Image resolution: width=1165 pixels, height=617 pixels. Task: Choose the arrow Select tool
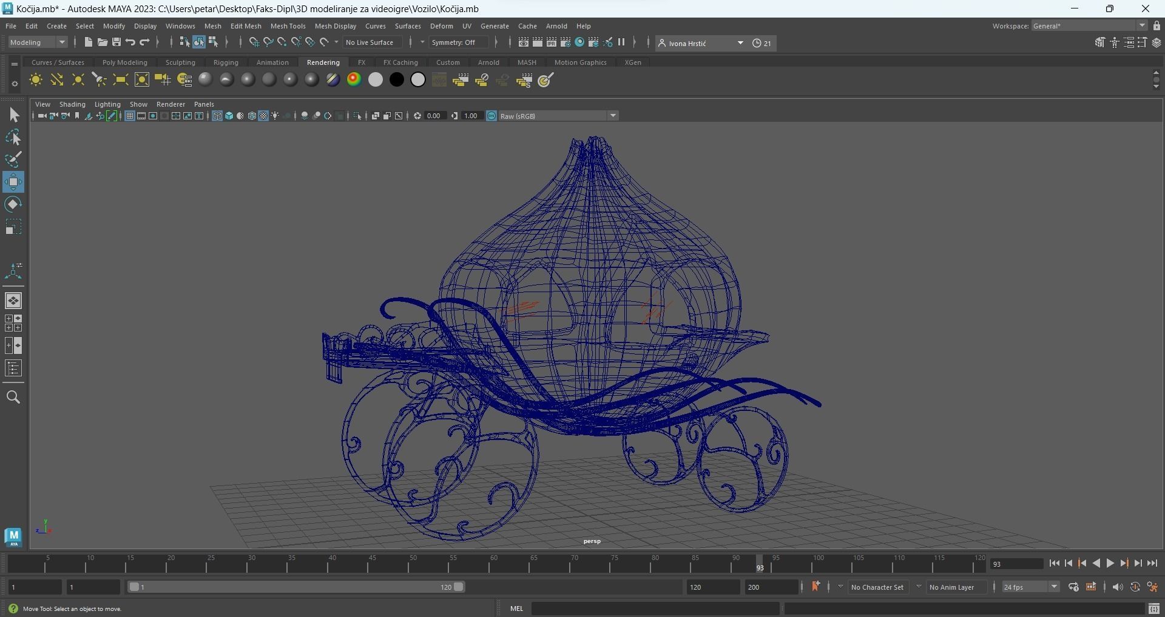coord(13,115)
